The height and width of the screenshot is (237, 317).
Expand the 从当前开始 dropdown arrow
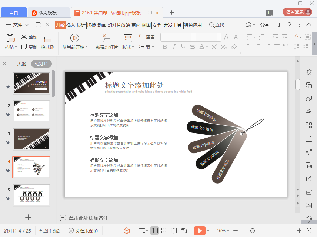[x=87, y=47]
